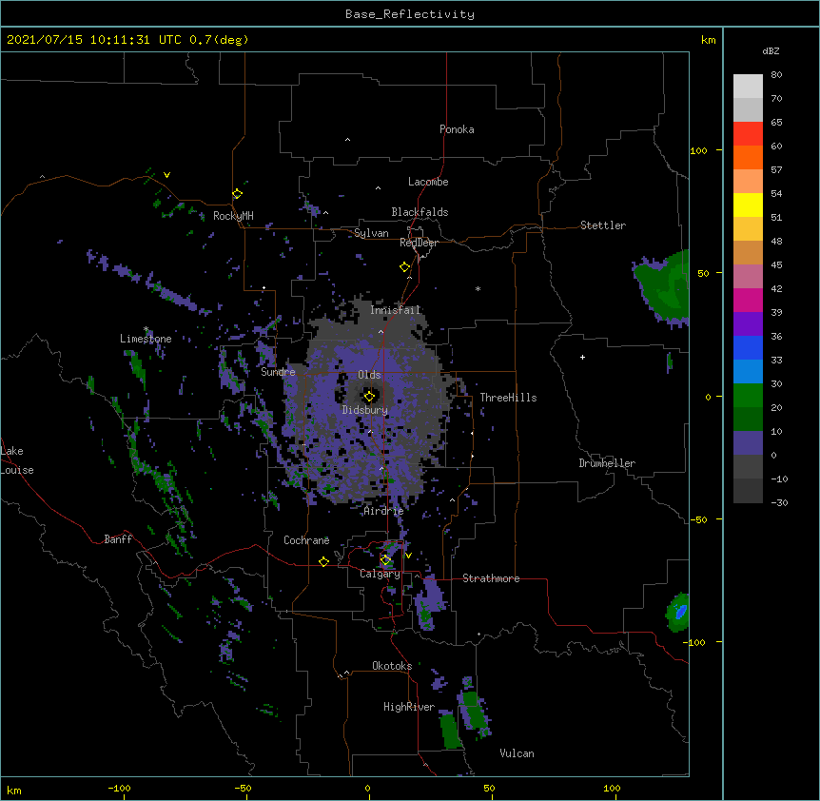820x801 pixels.
Task: Click the Lacombe city label
Action: pos(428,182)
